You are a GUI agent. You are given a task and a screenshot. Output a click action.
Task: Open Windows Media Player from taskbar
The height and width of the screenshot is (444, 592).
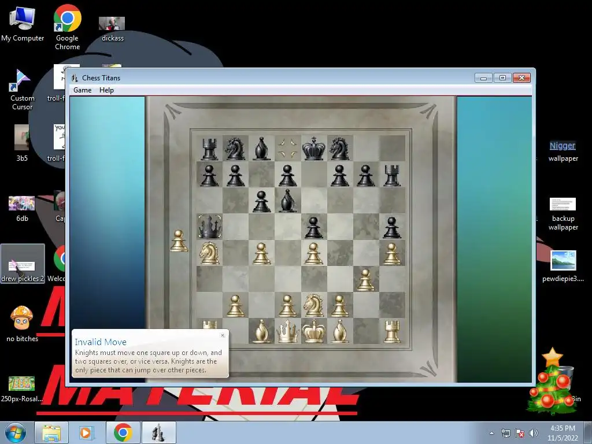click(86, 432)
